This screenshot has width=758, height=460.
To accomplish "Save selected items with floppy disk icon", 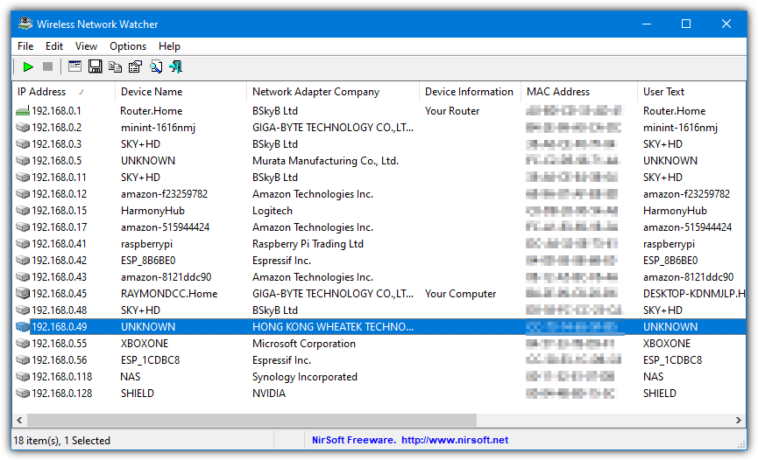I will 96,66.
